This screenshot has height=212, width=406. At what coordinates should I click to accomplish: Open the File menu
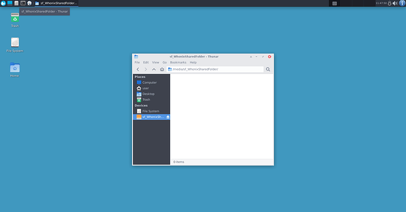[x=137, y=63]
